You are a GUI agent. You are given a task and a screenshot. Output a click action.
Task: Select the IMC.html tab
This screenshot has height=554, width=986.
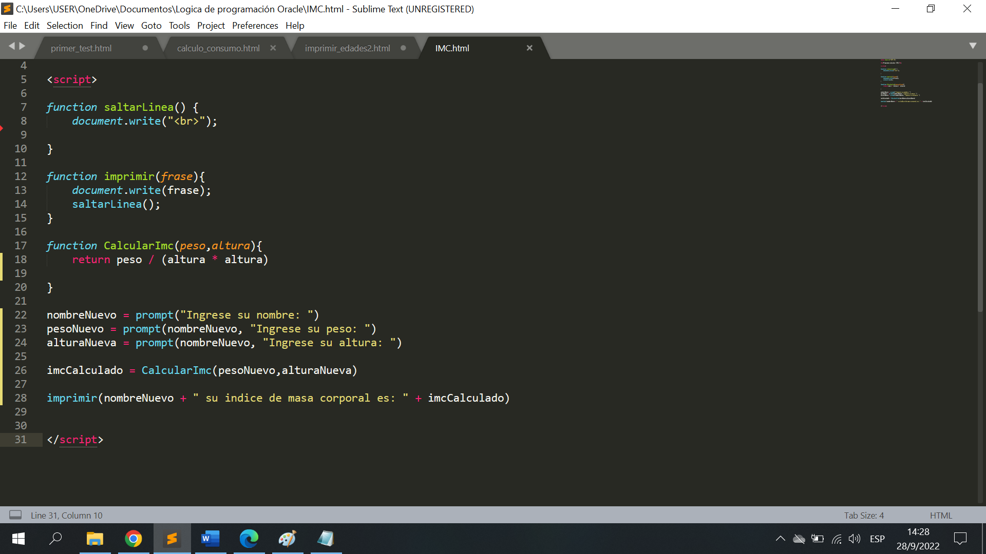(x=451, y=48)
